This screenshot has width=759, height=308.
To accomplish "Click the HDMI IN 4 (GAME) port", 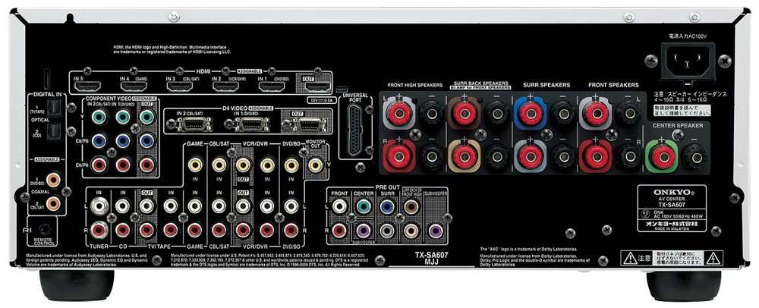I will (x=133, y=87).
